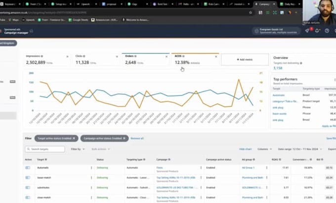This screenshot has height=203, width=336.
Task: Click the United Kingdom country chip
Action: coord(8,43)
